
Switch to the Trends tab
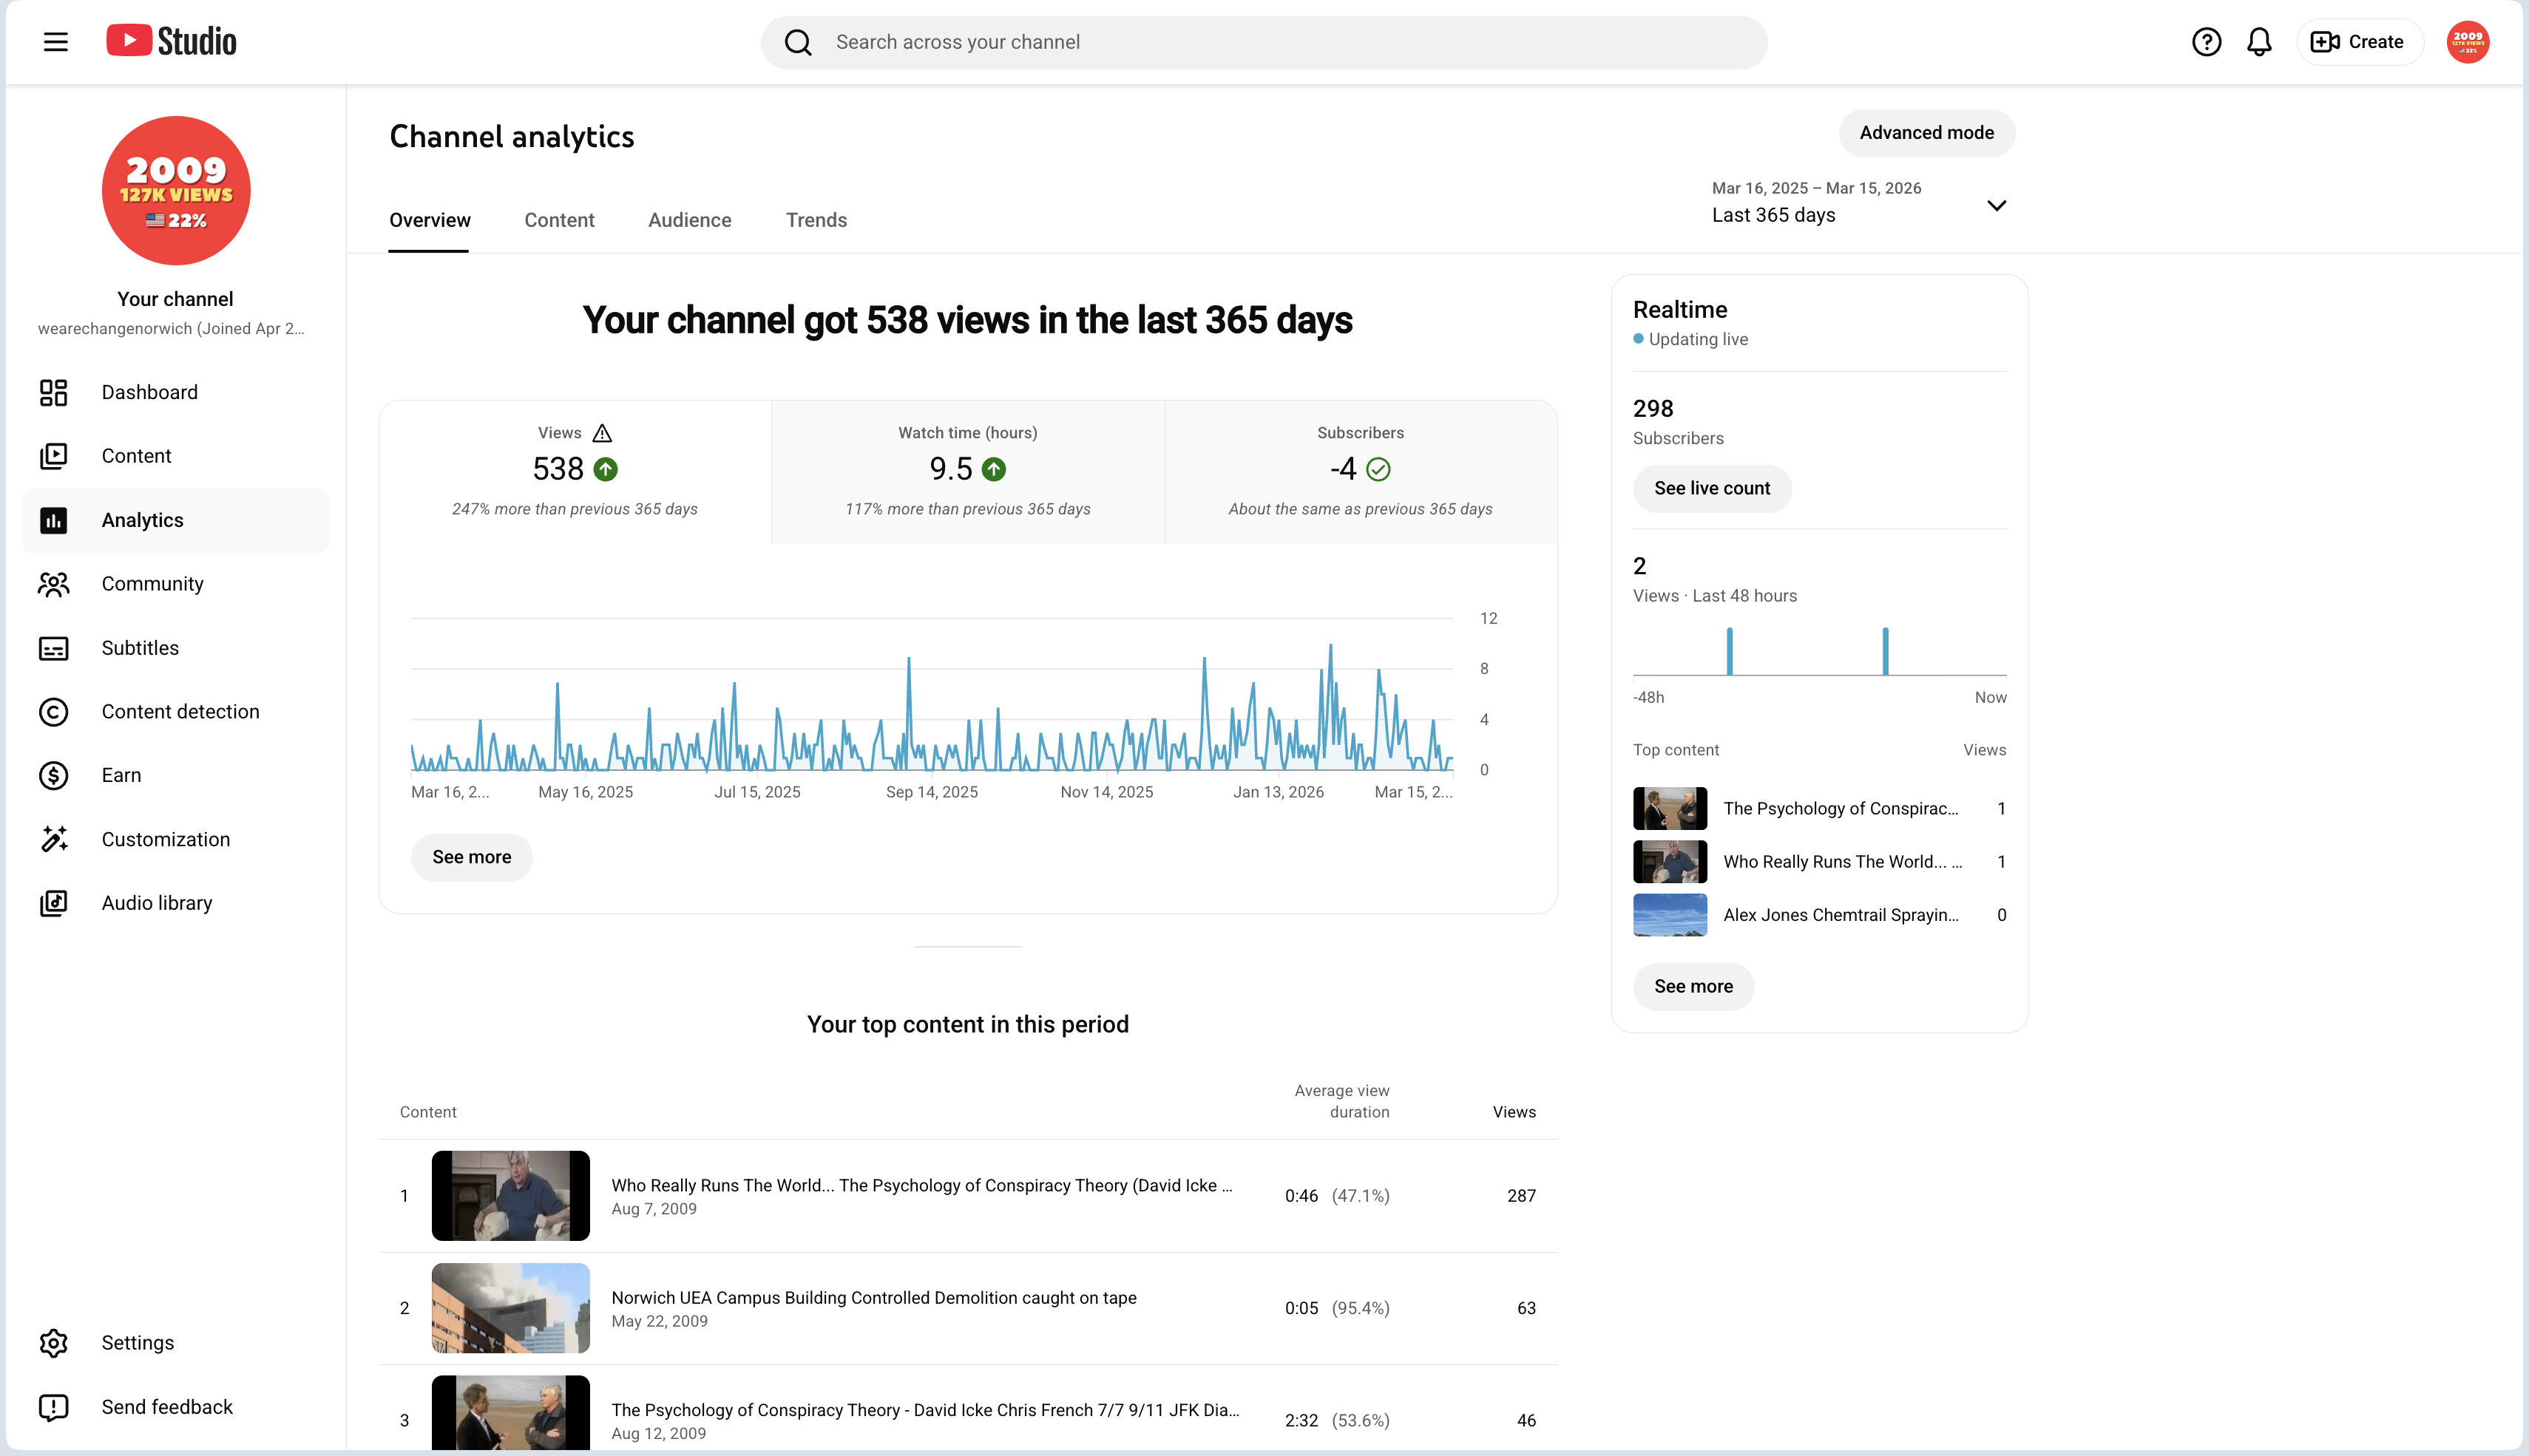pyautogui.click(x=816, y=220)
